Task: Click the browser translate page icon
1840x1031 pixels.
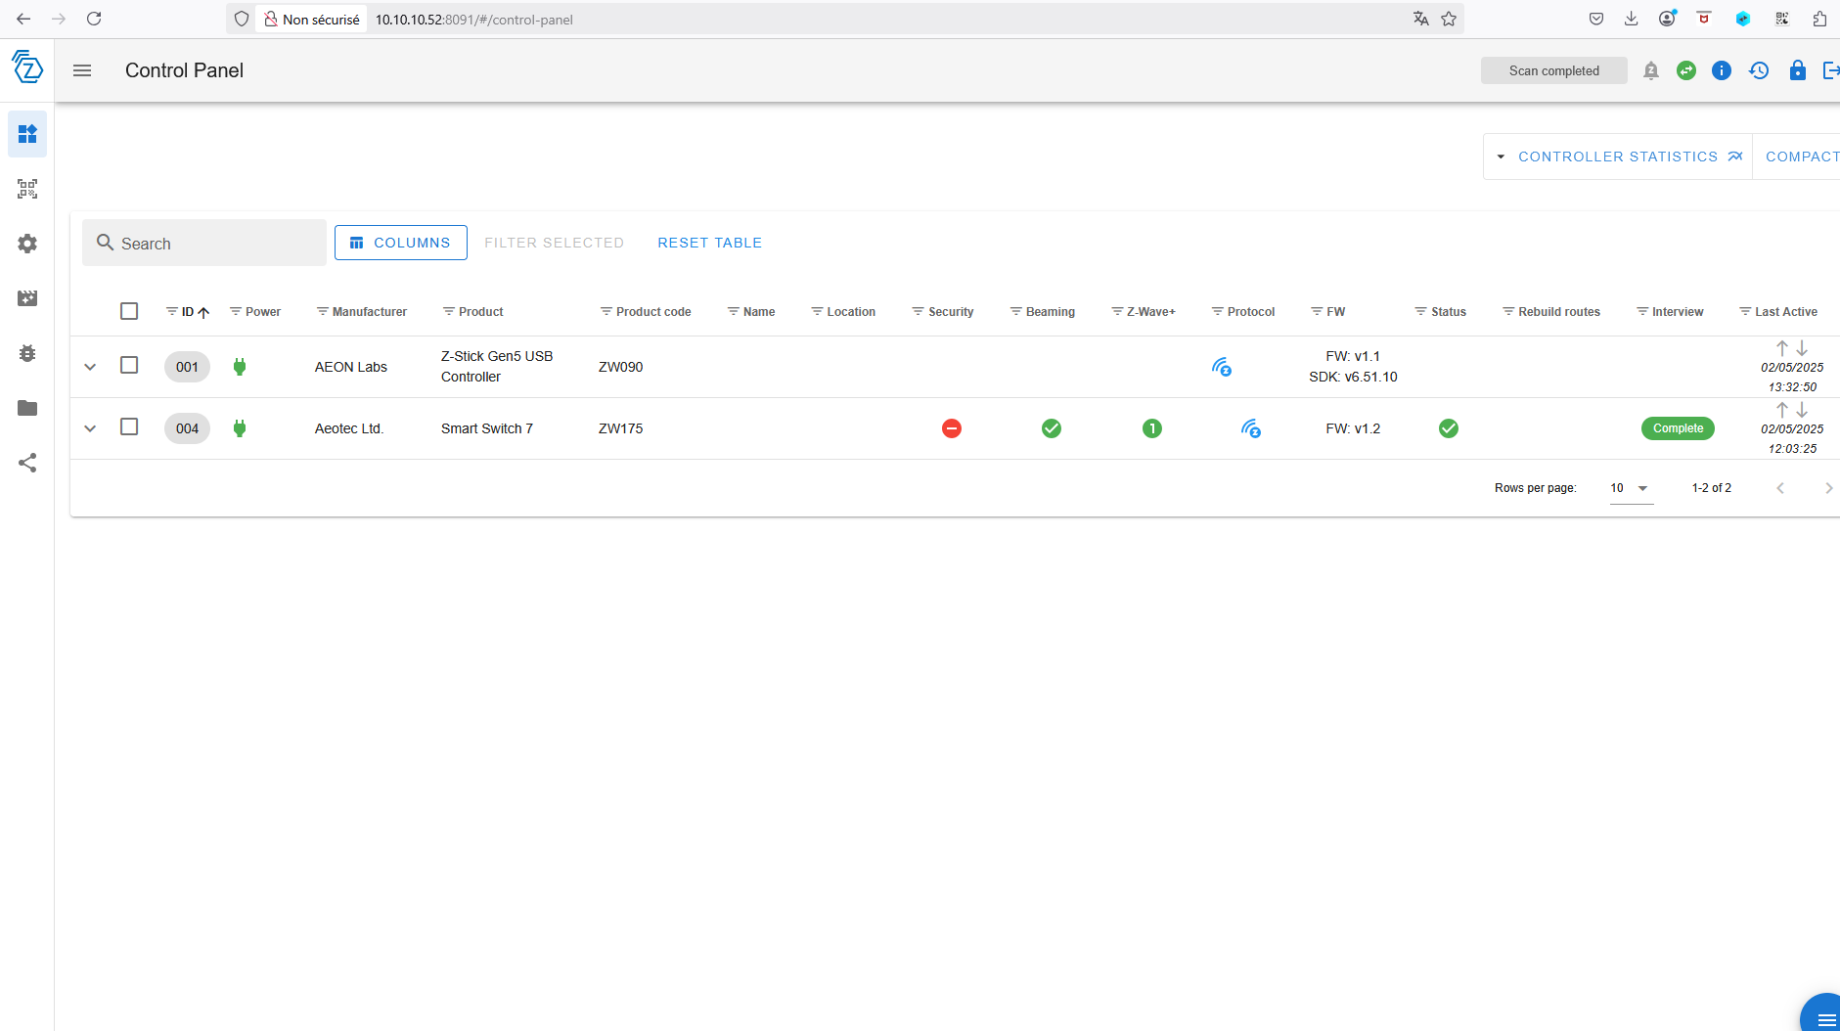Action: coord(1421,19)
